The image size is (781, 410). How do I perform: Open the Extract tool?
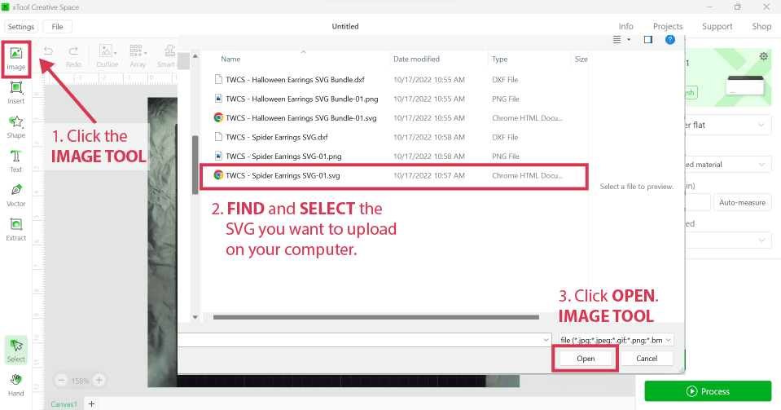pos(16,230)
